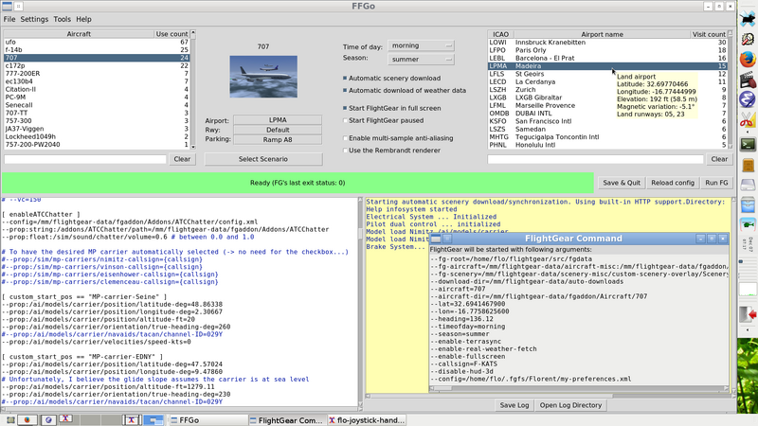Clear the aircraft search field
Viewport: 758px width, 426px height.
coord(182,159)
